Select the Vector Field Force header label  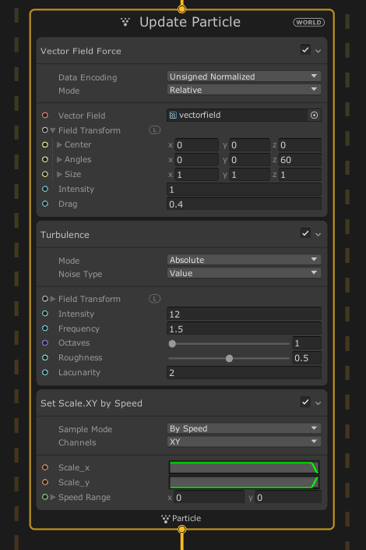81,51
